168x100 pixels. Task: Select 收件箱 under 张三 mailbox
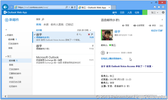pyautogui.click(x=17, y=61)
